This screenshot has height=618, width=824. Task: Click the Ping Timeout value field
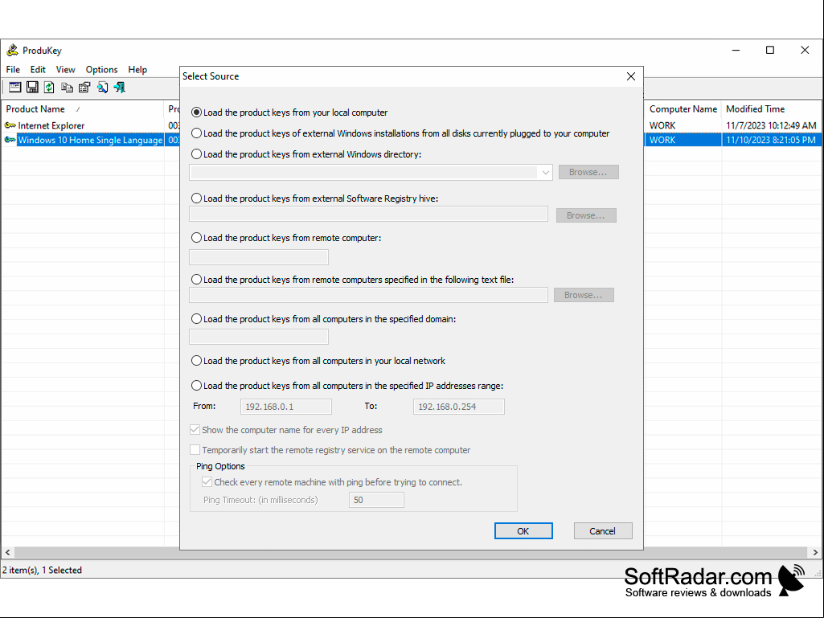(x=376, y=500)
